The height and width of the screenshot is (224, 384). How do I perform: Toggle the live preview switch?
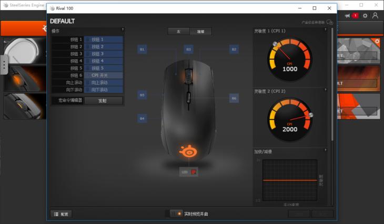[x=176, y=213]
